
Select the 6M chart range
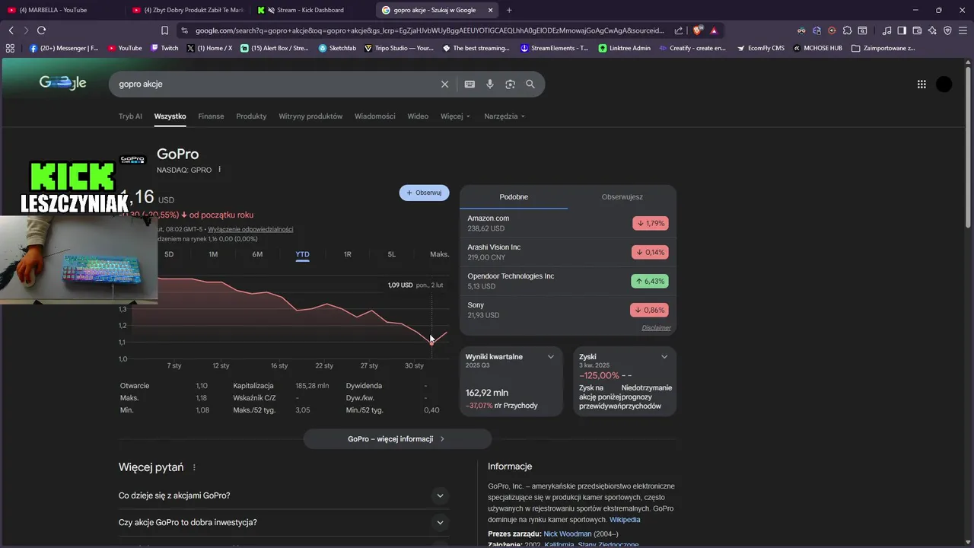(x=257, y=254)
